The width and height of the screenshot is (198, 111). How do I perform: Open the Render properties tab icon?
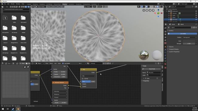click(165, 31)
